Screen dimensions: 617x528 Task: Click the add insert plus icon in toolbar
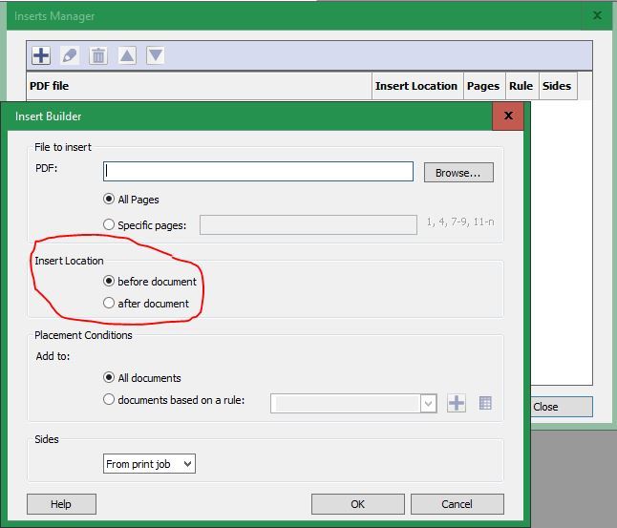(41, 55)
